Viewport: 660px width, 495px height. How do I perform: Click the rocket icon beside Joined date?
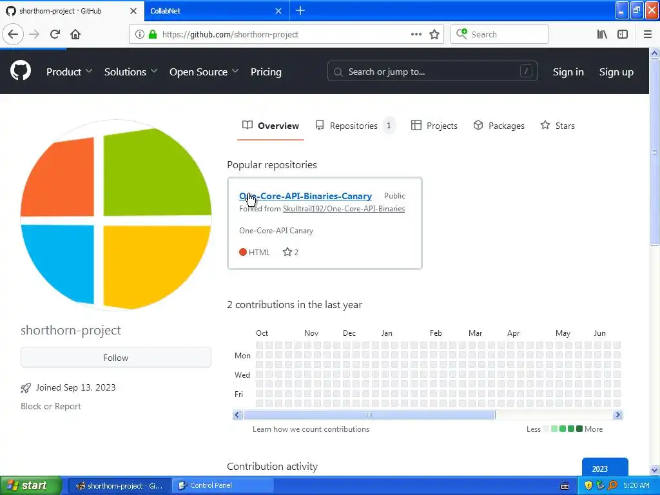pos(26,387)
